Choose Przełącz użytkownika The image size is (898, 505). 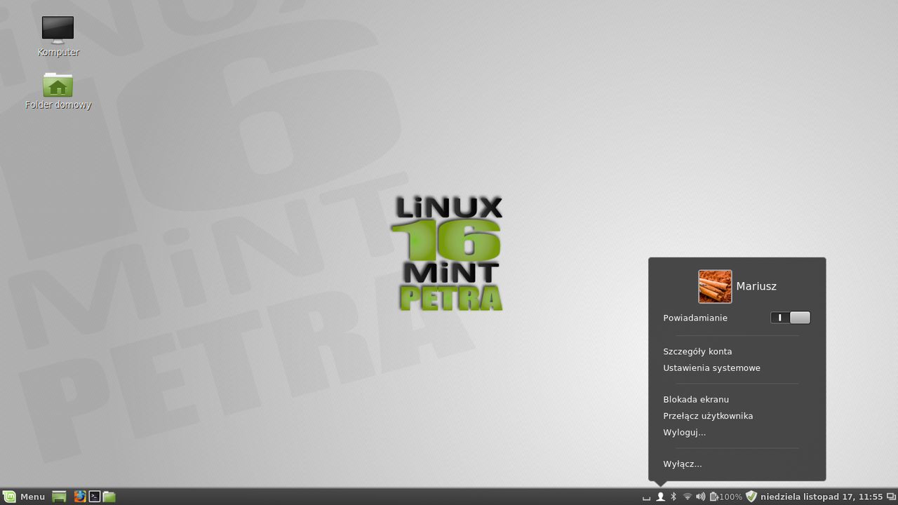pos(708,416)
